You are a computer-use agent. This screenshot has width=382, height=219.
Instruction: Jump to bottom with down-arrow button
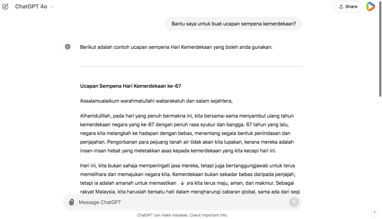point(182,183)
